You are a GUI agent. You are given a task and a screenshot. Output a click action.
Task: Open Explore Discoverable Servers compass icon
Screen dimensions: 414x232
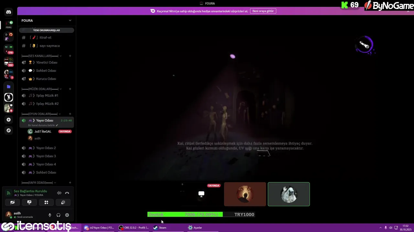9,130
